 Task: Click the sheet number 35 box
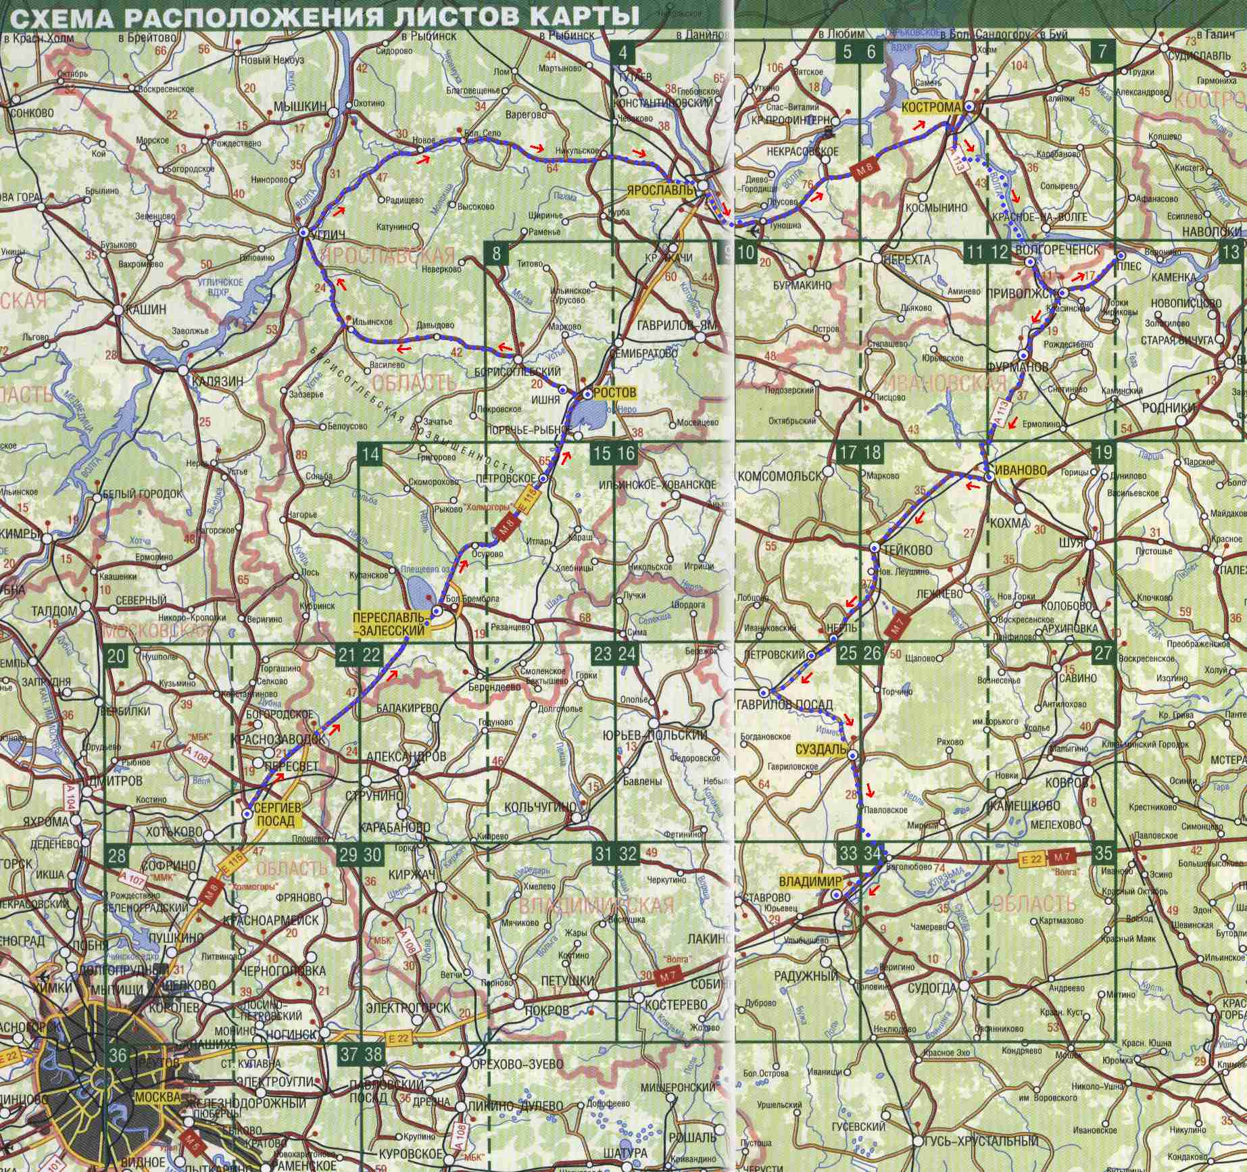pos(1102,853)
